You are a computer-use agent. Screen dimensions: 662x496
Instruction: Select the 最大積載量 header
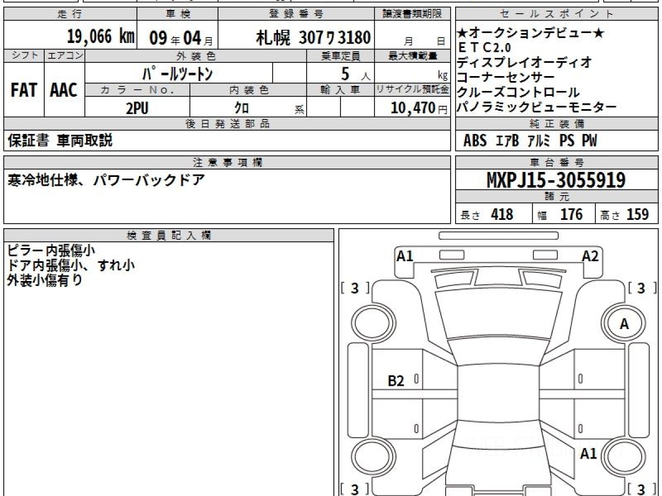(413, 56)
